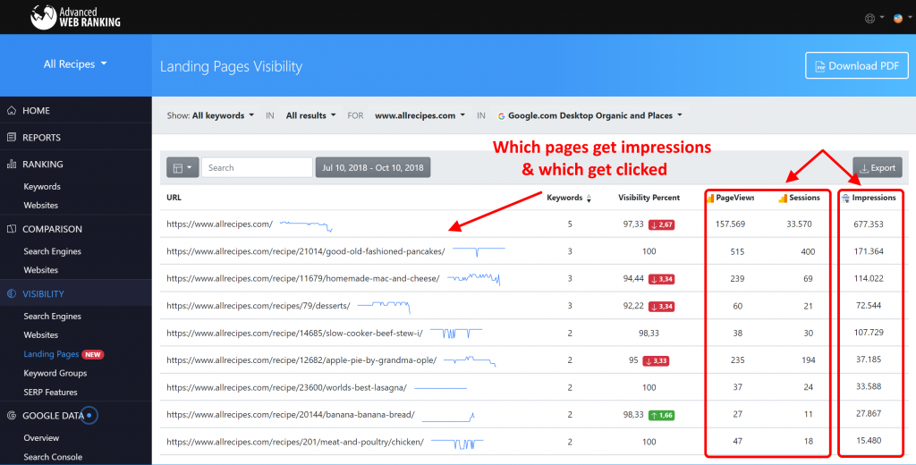This screenshot has height=465, width=916.
Task: Open Websites under COMPARISON
Action: (x=41, y=270)
